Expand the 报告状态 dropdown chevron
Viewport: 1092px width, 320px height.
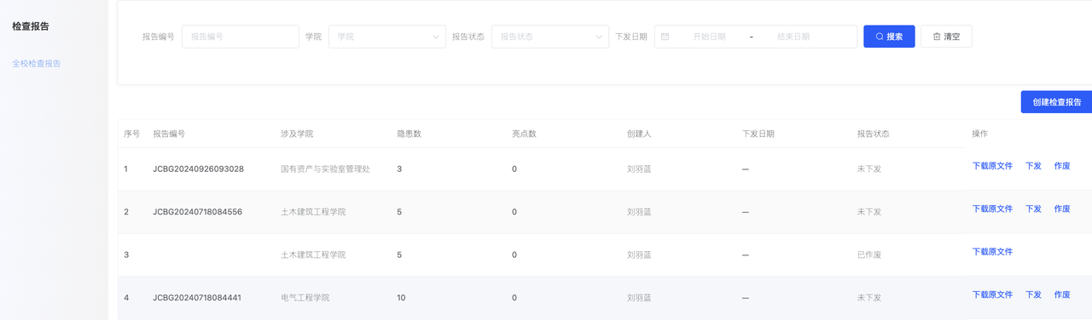[x=599, y=37]
